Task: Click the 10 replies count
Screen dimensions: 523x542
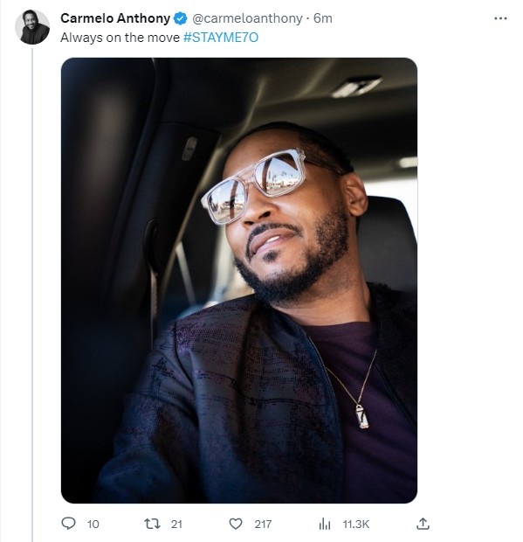Action: pyautogui.click(x=93, y=525)
